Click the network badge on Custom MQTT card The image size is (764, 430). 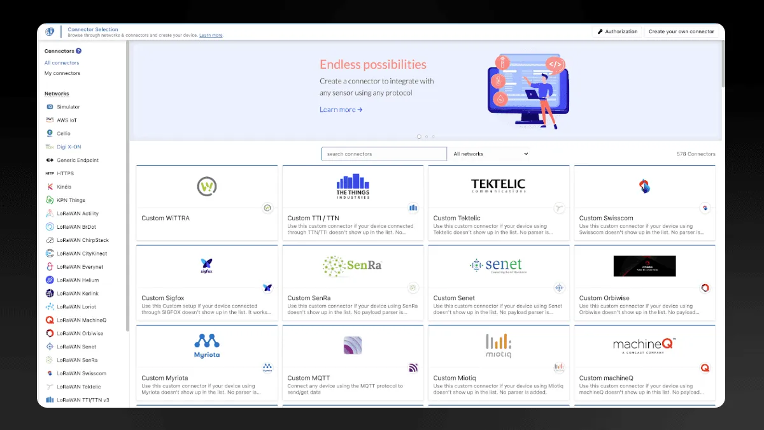pyautogui.click(x=413, y=367)
